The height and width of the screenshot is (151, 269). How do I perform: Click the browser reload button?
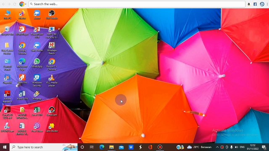(x=15, y=4)
